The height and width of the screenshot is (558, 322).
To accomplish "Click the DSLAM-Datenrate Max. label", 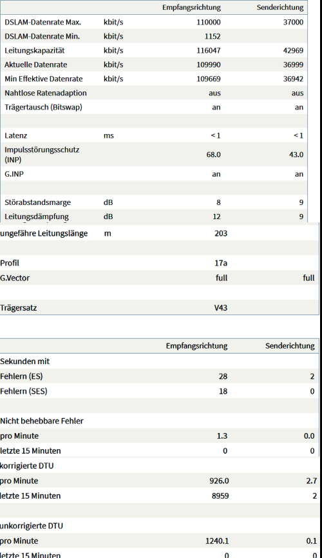I will coord(43,22).
